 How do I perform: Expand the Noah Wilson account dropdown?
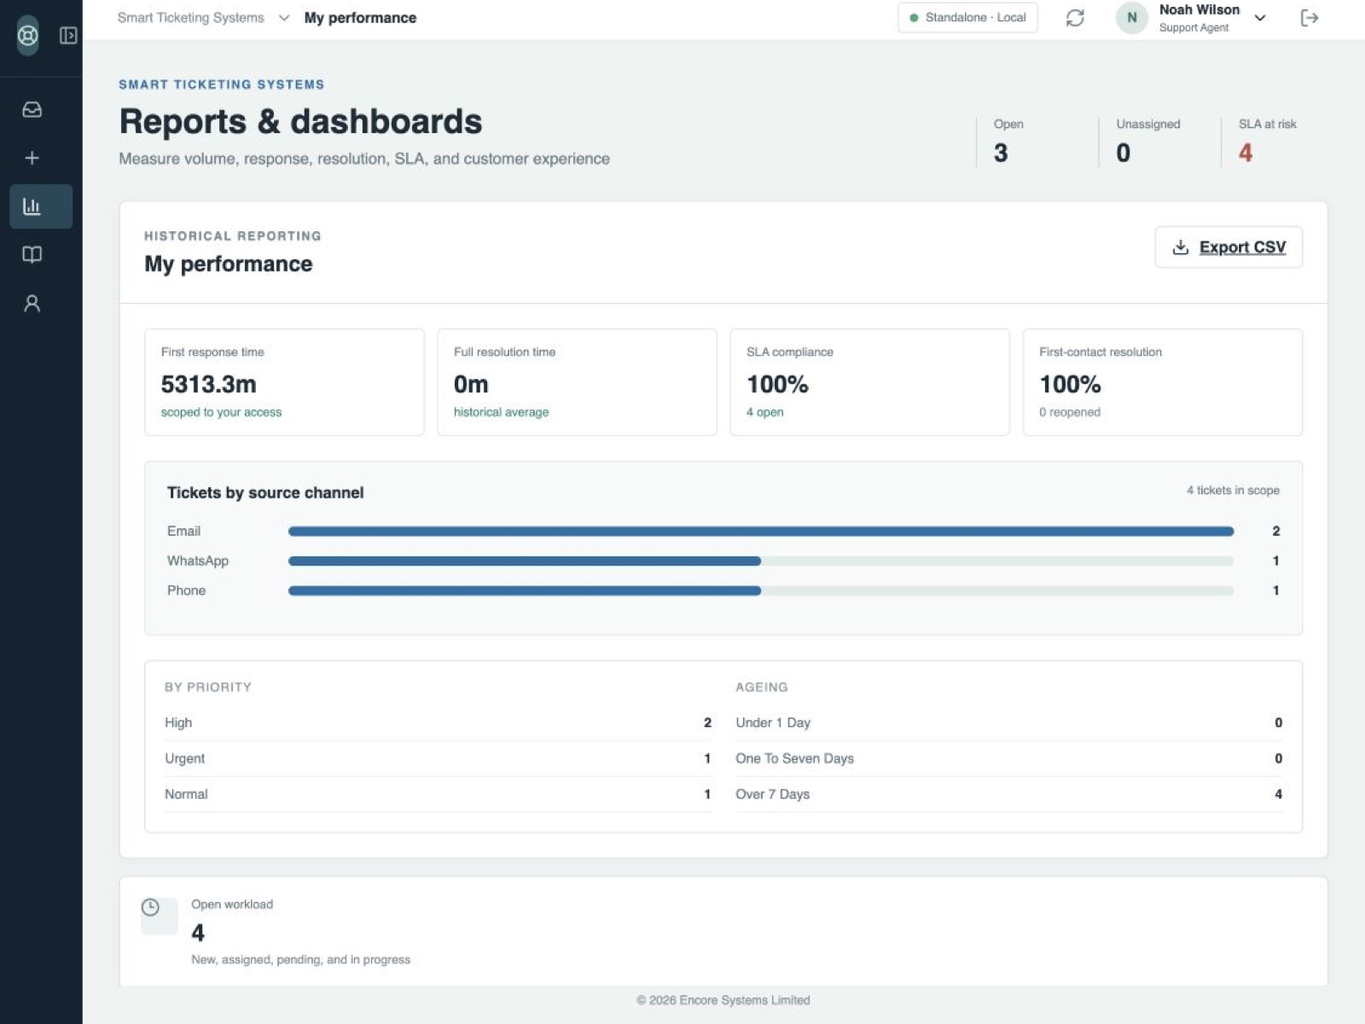[1260, 18]
